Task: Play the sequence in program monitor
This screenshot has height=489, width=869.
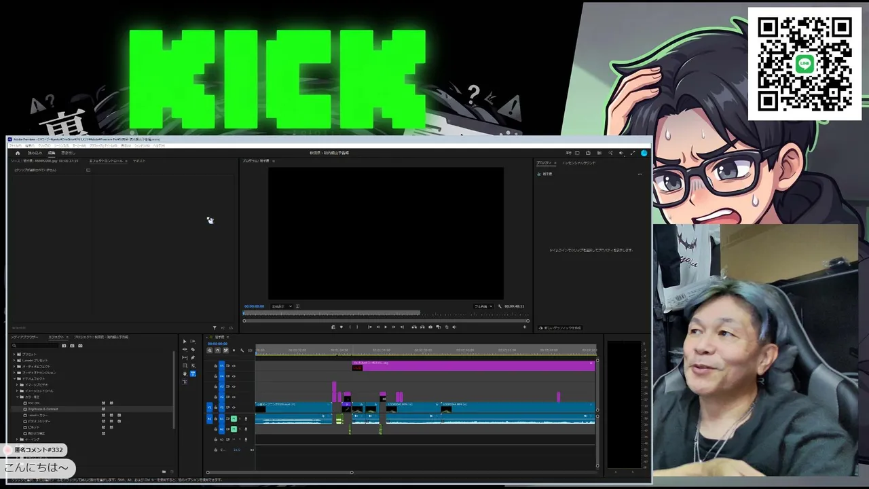Action: [386, 327]
